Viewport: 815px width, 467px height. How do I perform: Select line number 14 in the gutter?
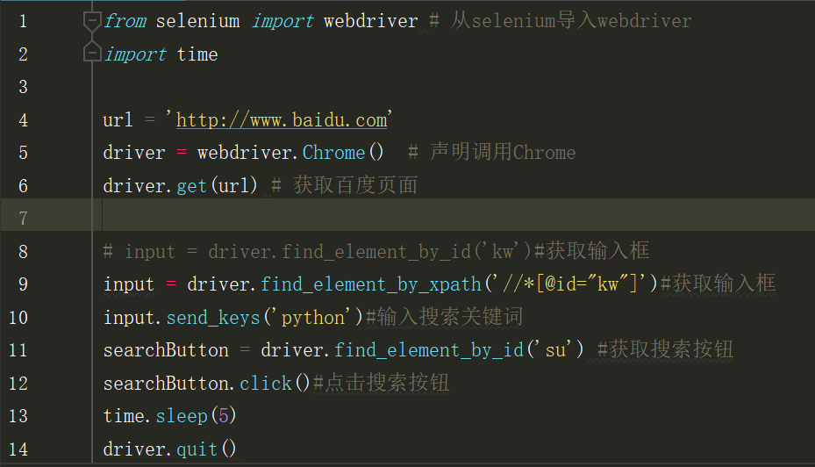point(18,449)
